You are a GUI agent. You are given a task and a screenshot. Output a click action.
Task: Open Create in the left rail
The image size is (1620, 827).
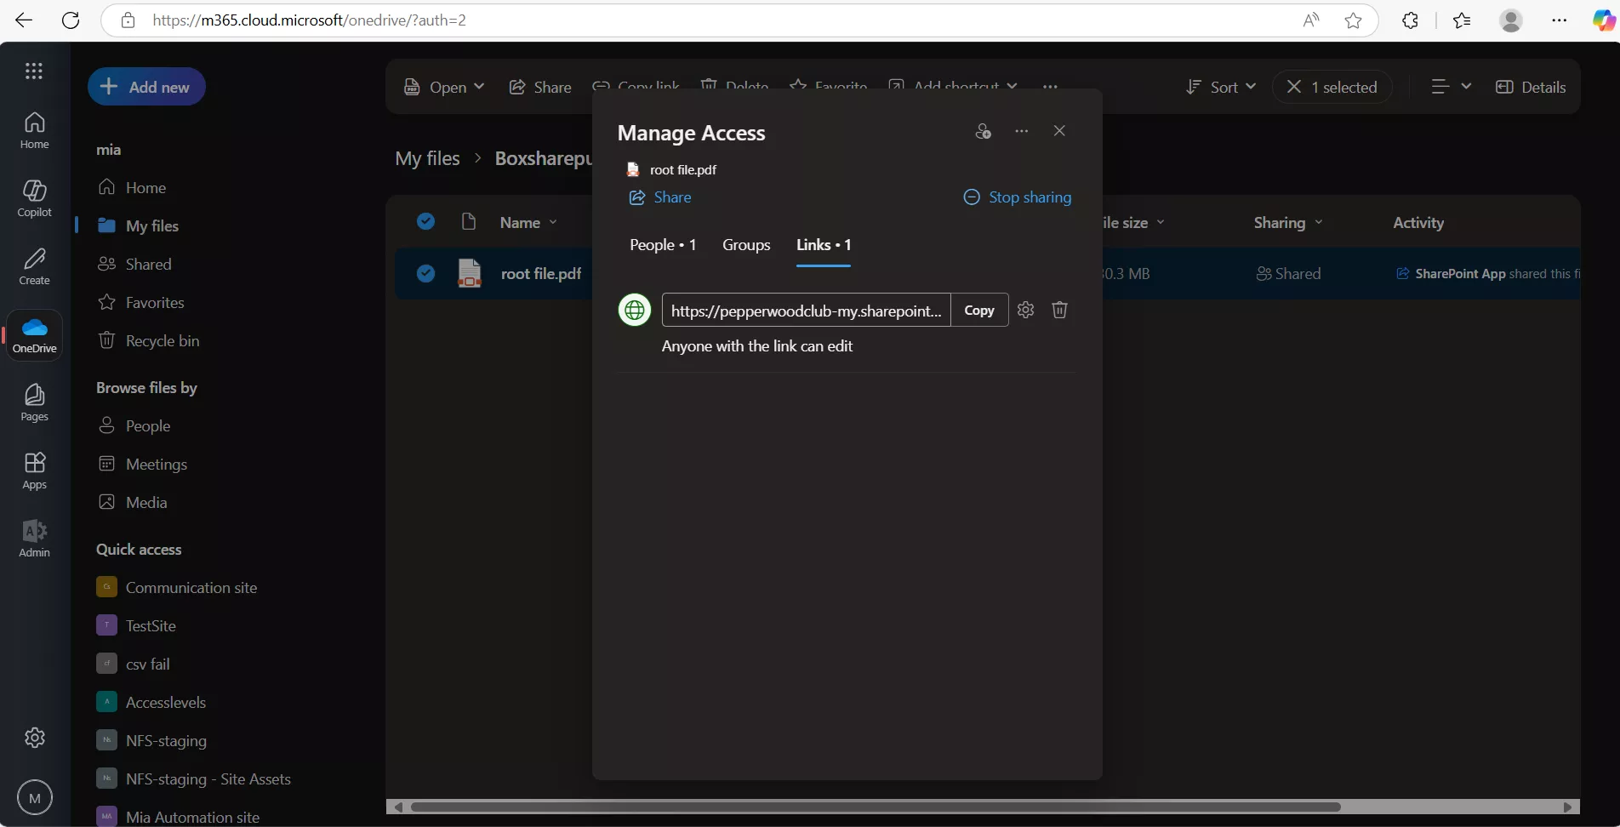(34, 266)
